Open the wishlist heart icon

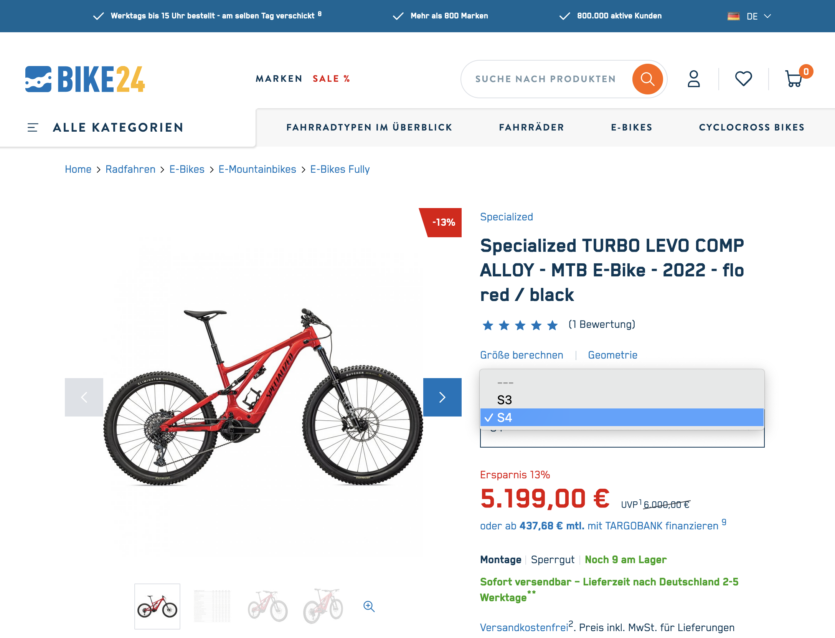coord(743,79)
